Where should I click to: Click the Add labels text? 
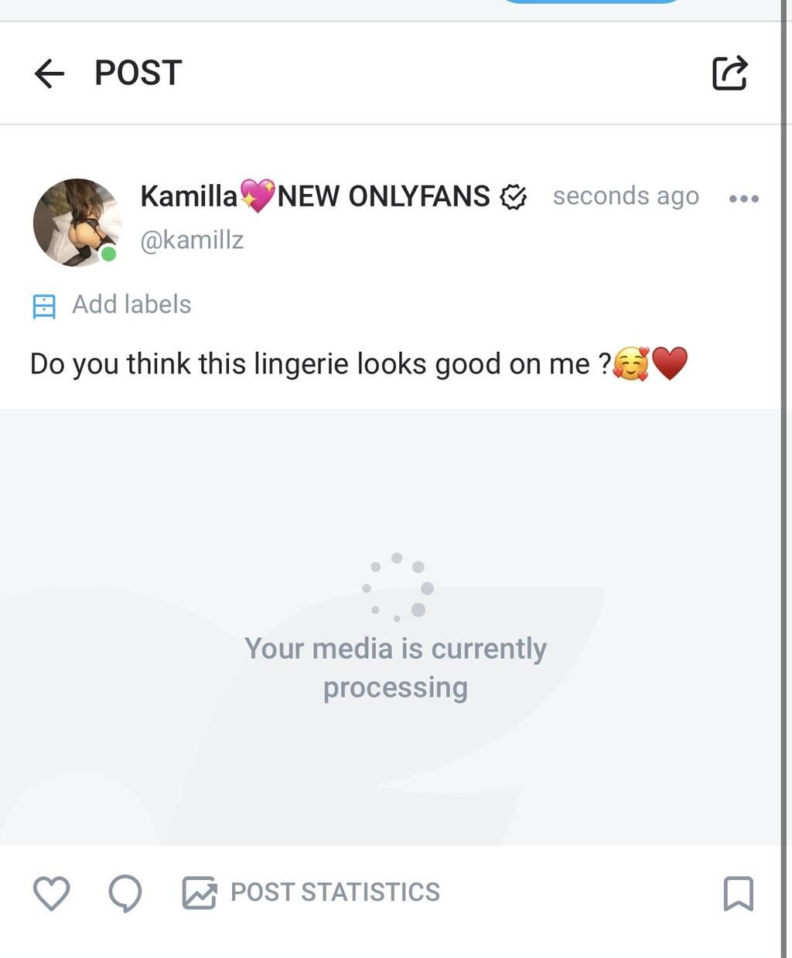pos(131,305)
